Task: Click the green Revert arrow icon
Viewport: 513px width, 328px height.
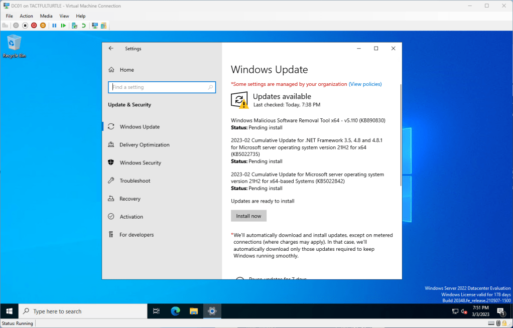Action: pyautogui.click(x=83, y=25)
